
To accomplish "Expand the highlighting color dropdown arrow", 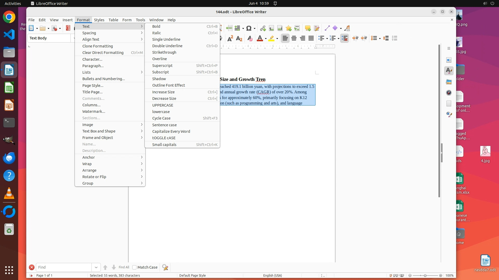I will pyautogui.click(x=277, y=39).
